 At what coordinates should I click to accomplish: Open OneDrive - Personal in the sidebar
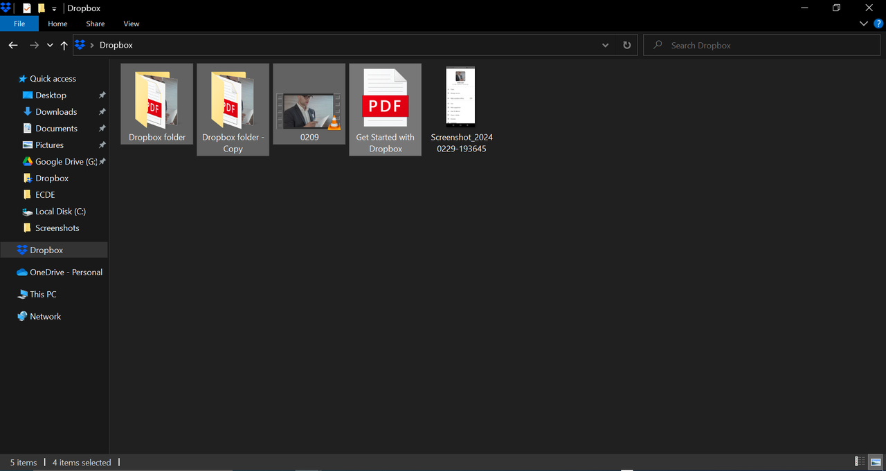[x=66, y=273]
